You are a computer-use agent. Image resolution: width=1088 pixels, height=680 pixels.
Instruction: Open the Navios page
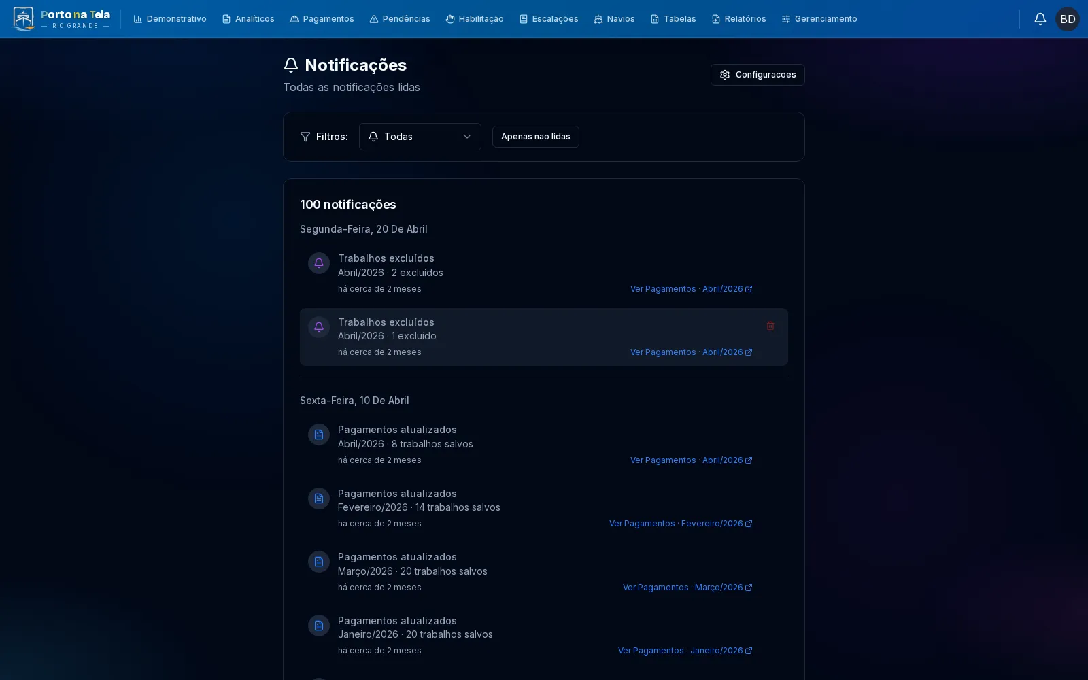[614, 19]
